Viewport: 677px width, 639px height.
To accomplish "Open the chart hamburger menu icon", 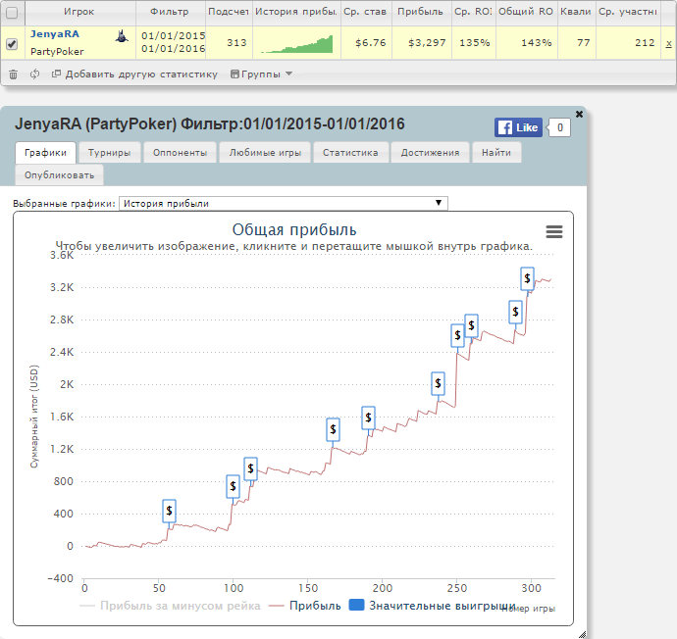I will (x=554, y=232).
